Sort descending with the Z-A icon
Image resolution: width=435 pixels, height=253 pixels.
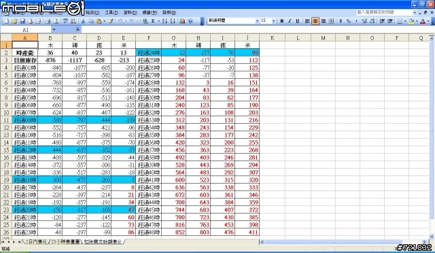[173, 21]
